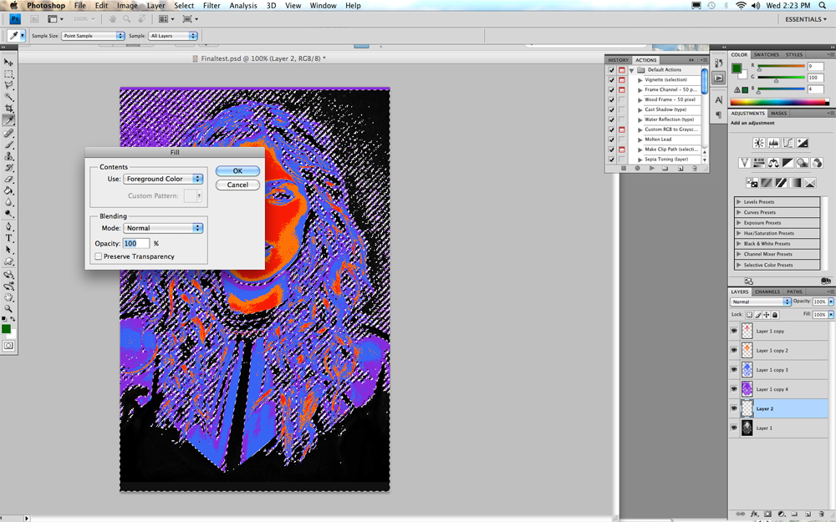
Task: Open the Essentials workspace switcher
Action: [x=806, y=19]
